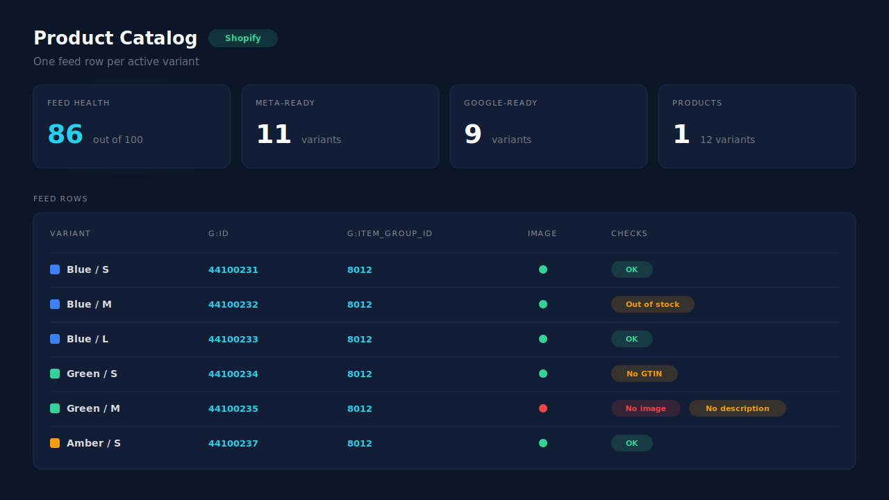The width and height of the screenshot is (889, 500).
Task: Click the blue swatch for Blue / L
Action: coord(55,339)
